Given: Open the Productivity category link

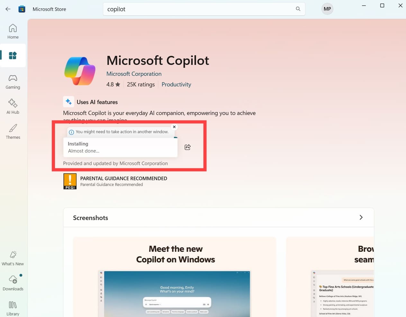Looking at the screenshot, I should (x=176, y=84).
